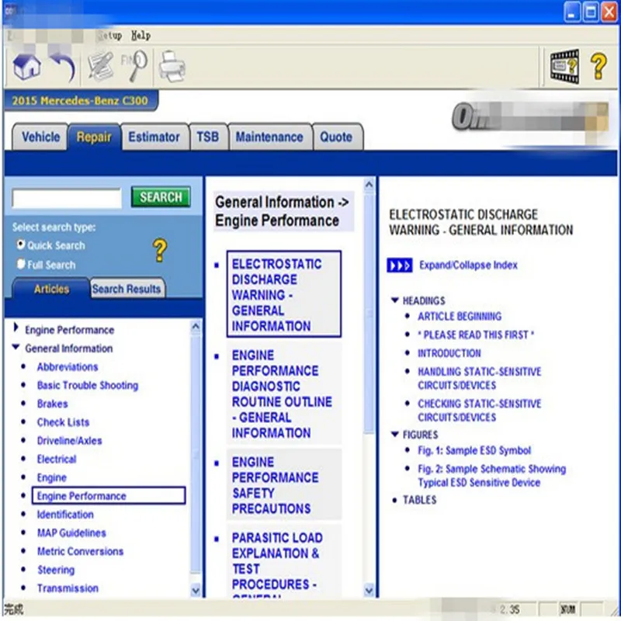
Task: Print using the printer icon
Action: point(172,67)
